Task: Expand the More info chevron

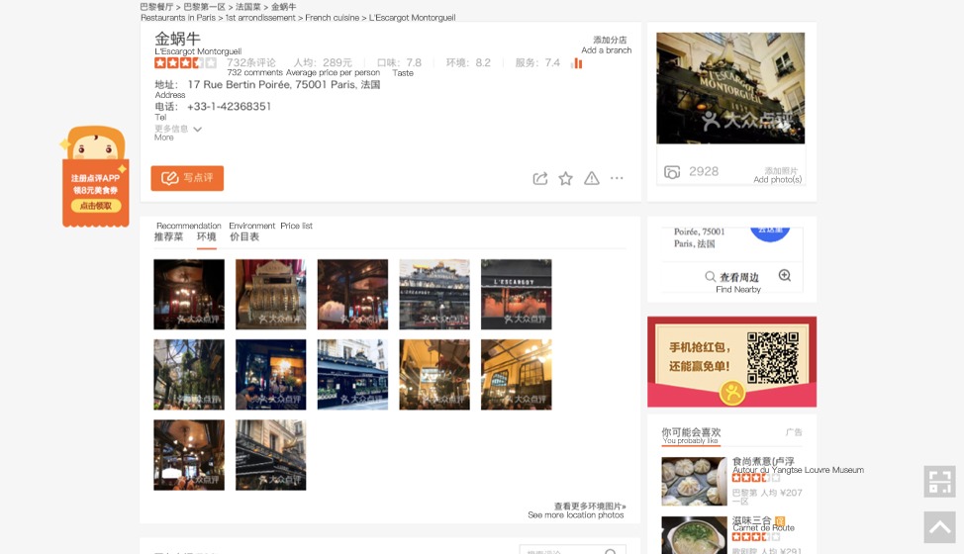Action: pos(197,129)
